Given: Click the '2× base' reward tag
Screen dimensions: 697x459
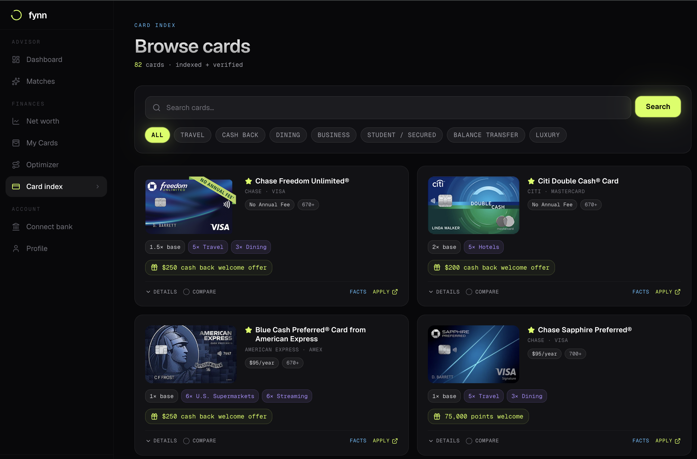Looking at the screenshot, I should [444, 247].
